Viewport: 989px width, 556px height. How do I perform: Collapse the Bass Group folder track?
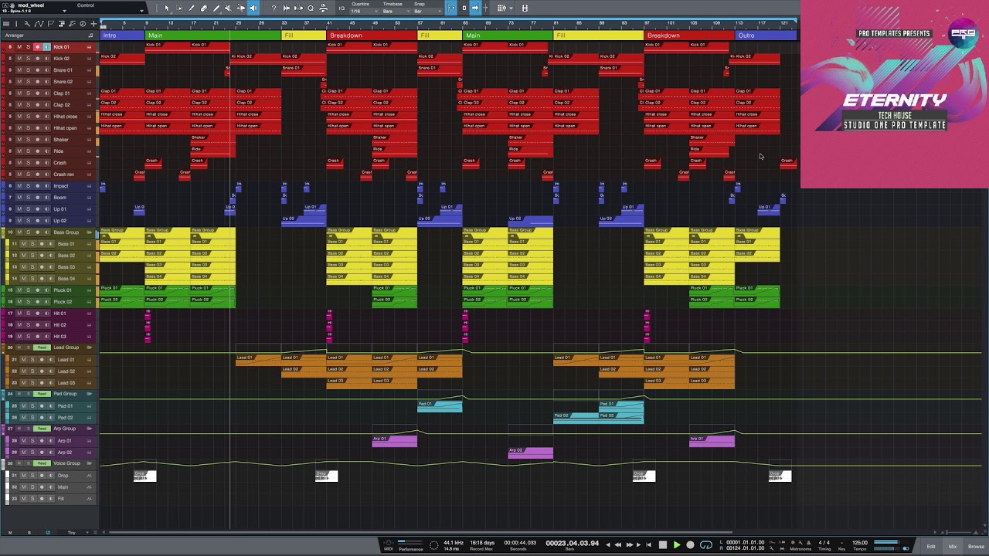point(89,232)
